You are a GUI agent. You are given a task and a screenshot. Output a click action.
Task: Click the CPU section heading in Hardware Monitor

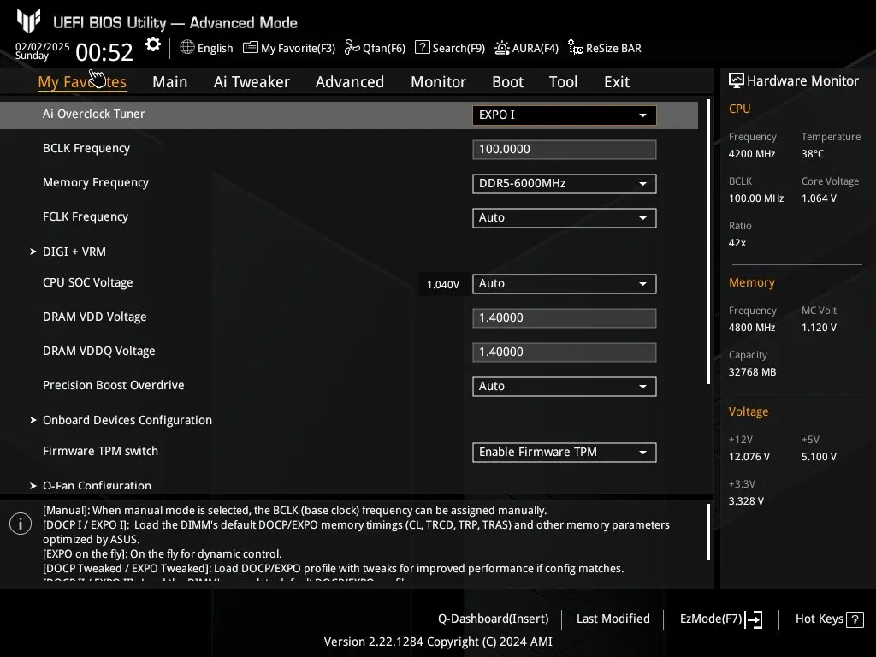739,109
